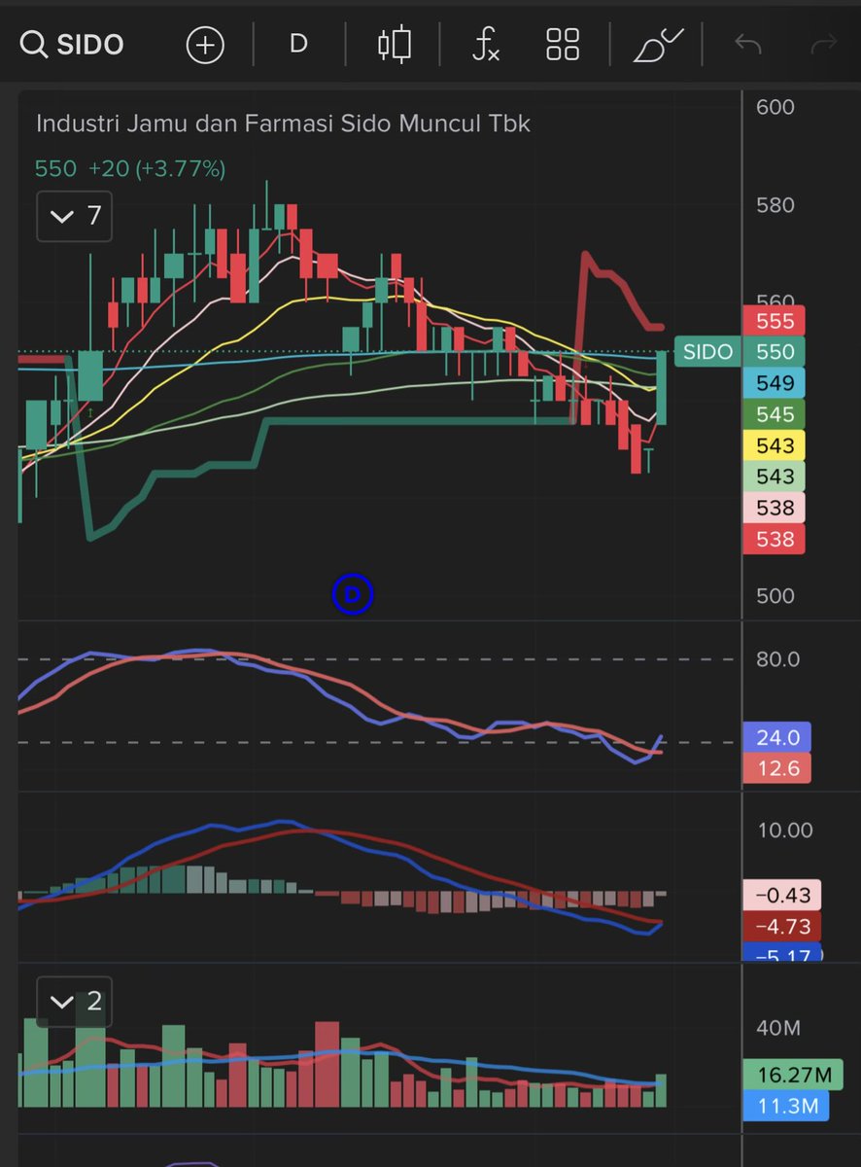Click the 500 price axis label
The image size is (861, 1167).
coord(775,595)
